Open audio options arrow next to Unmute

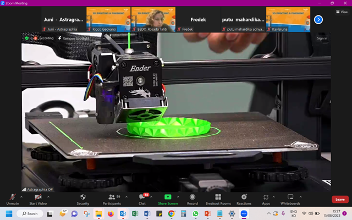[21, 197]
